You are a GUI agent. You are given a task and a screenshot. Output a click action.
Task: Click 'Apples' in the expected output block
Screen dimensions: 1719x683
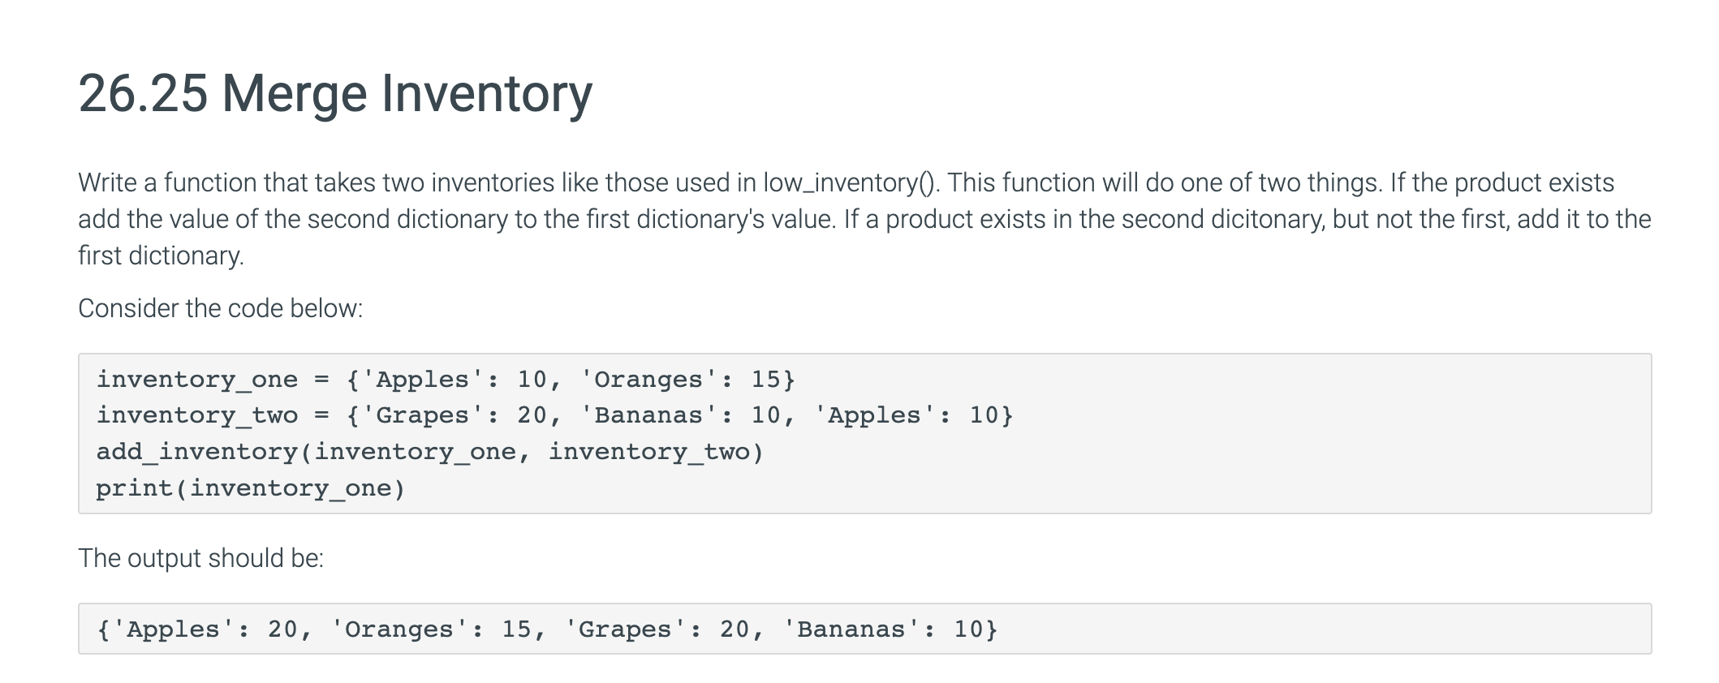[x=172, y=629]
